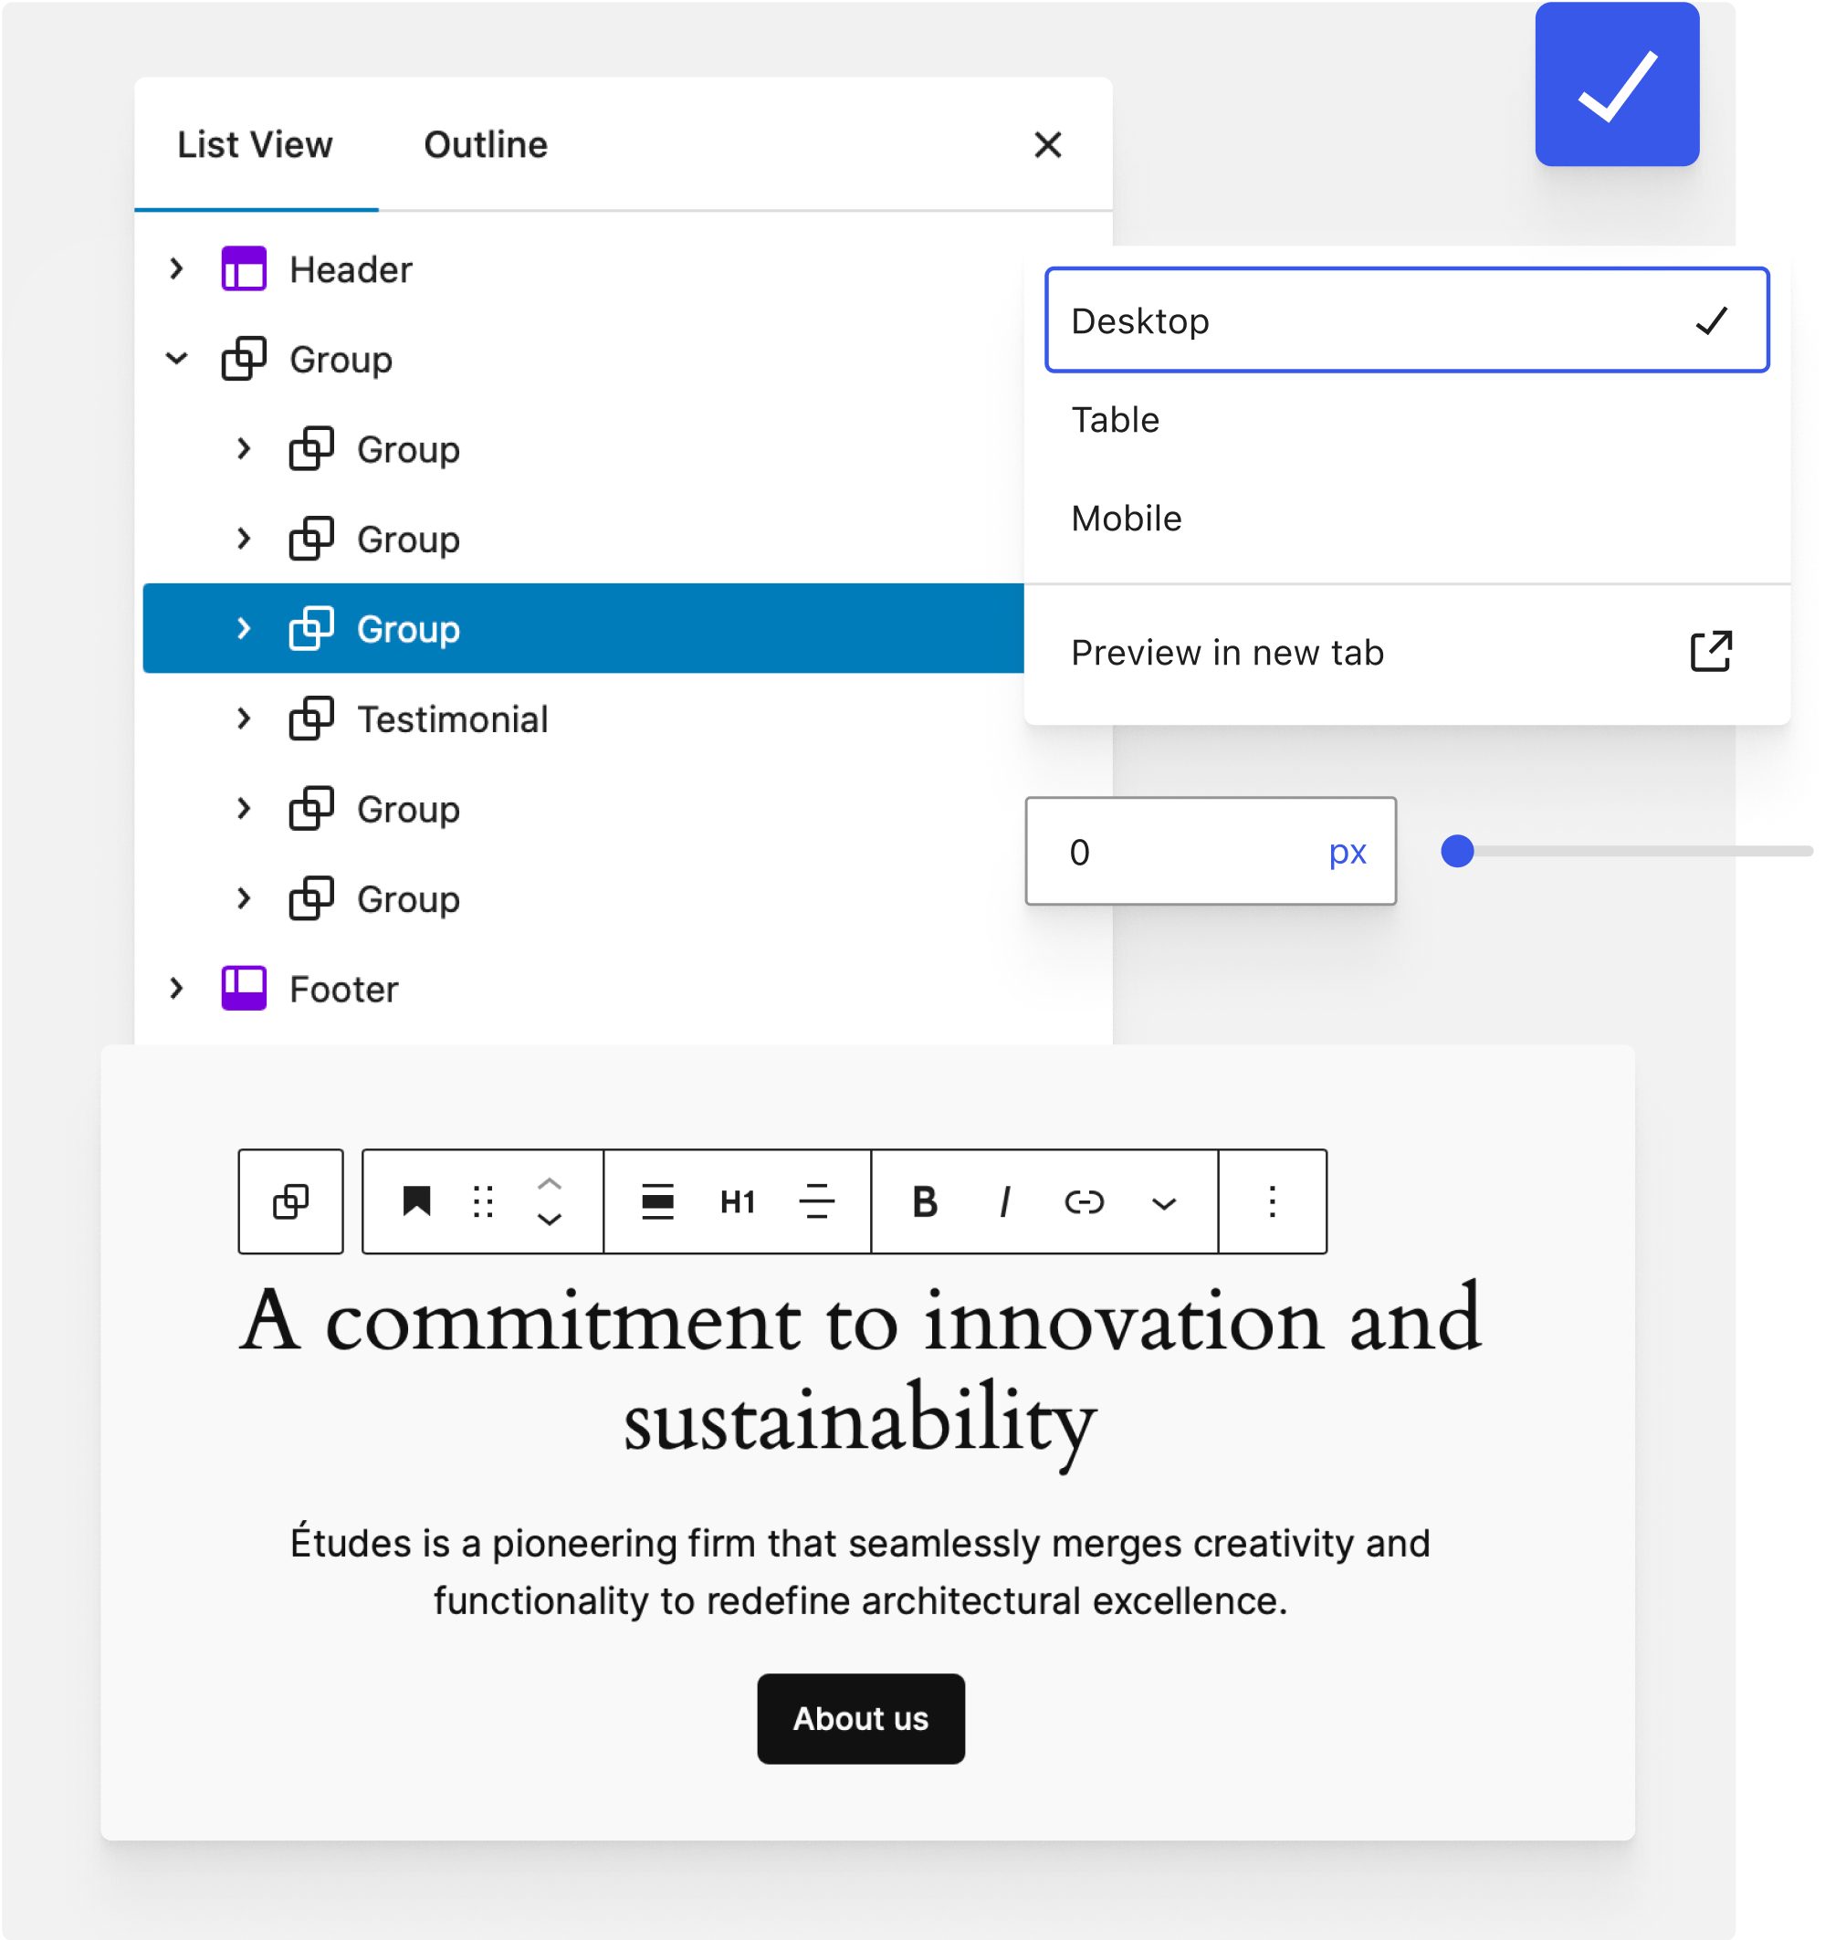Click the About us button
Screen dimensions: 1846x1940
(860, 1717)
